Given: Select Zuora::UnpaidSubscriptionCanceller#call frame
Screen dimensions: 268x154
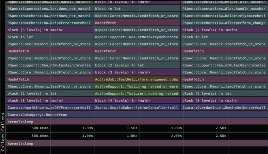Looking at the screenshot, I should pos(137,108).
